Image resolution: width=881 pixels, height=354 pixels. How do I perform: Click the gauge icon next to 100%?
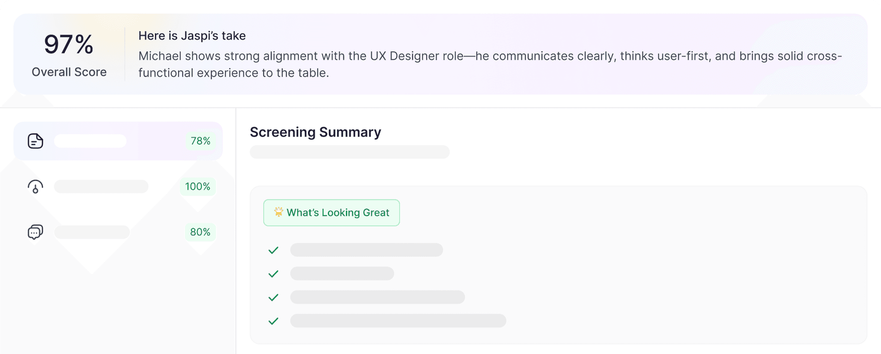click(x=35, y=187)
